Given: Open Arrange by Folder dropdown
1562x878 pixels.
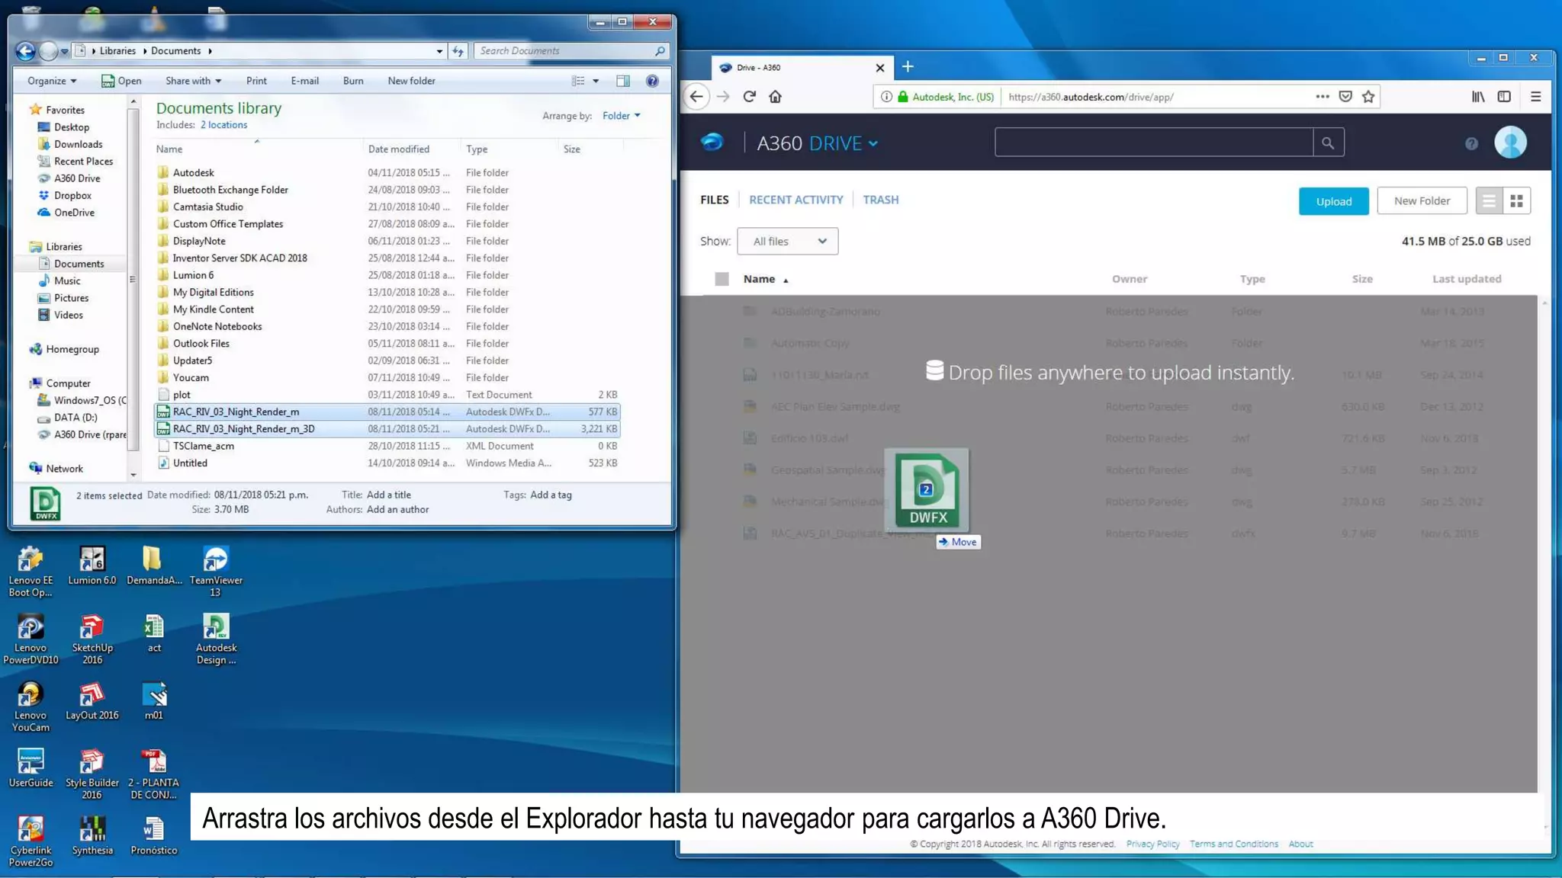Looking at the screenshot, I should [622, 116].
